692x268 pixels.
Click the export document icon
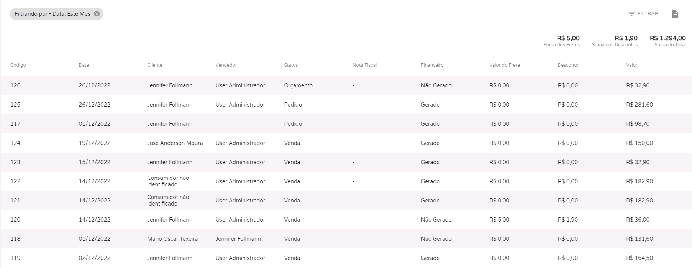click(x=675, y=14)
